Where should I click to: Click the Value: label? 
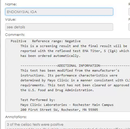(x=11, y=20)
